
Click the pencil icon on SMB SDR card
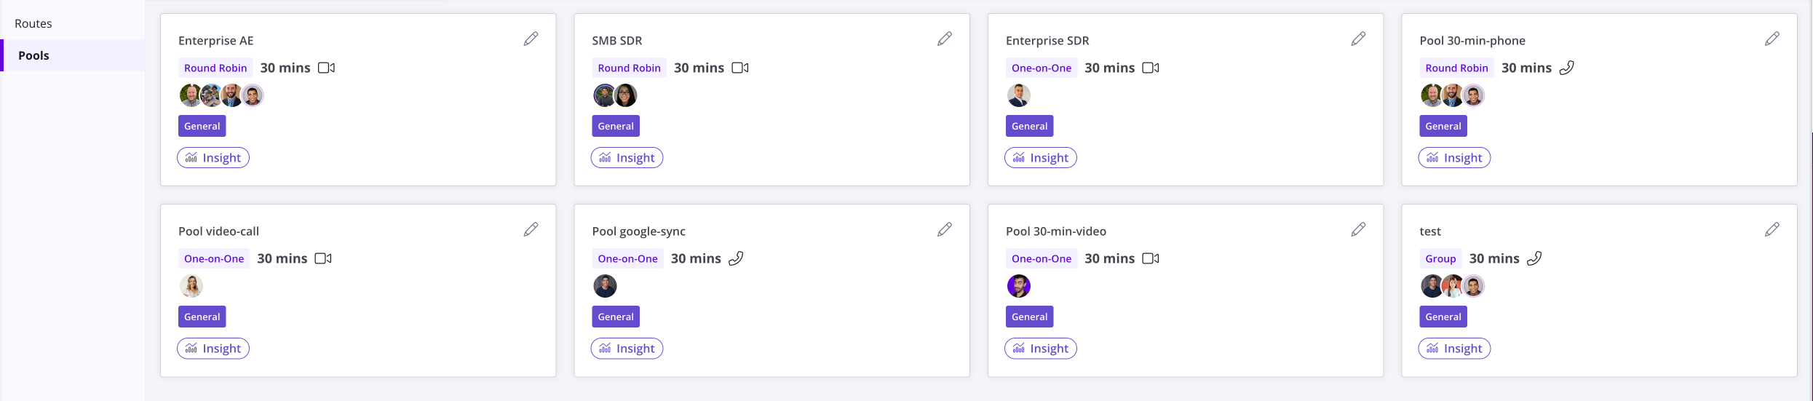click(944, 39)
